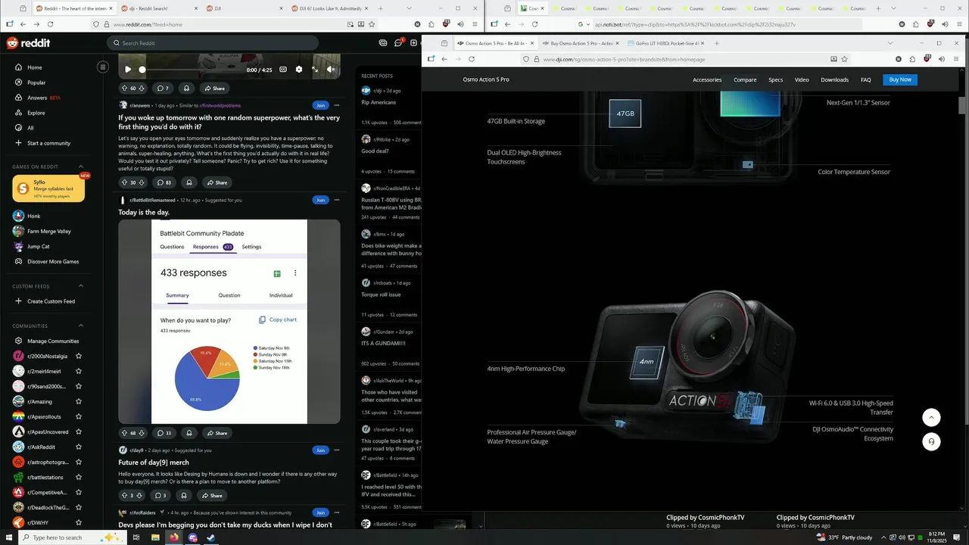969x545 pixels.
Task: Click the Create post plus icon on Reddit
Action: (x=415, y=43)
